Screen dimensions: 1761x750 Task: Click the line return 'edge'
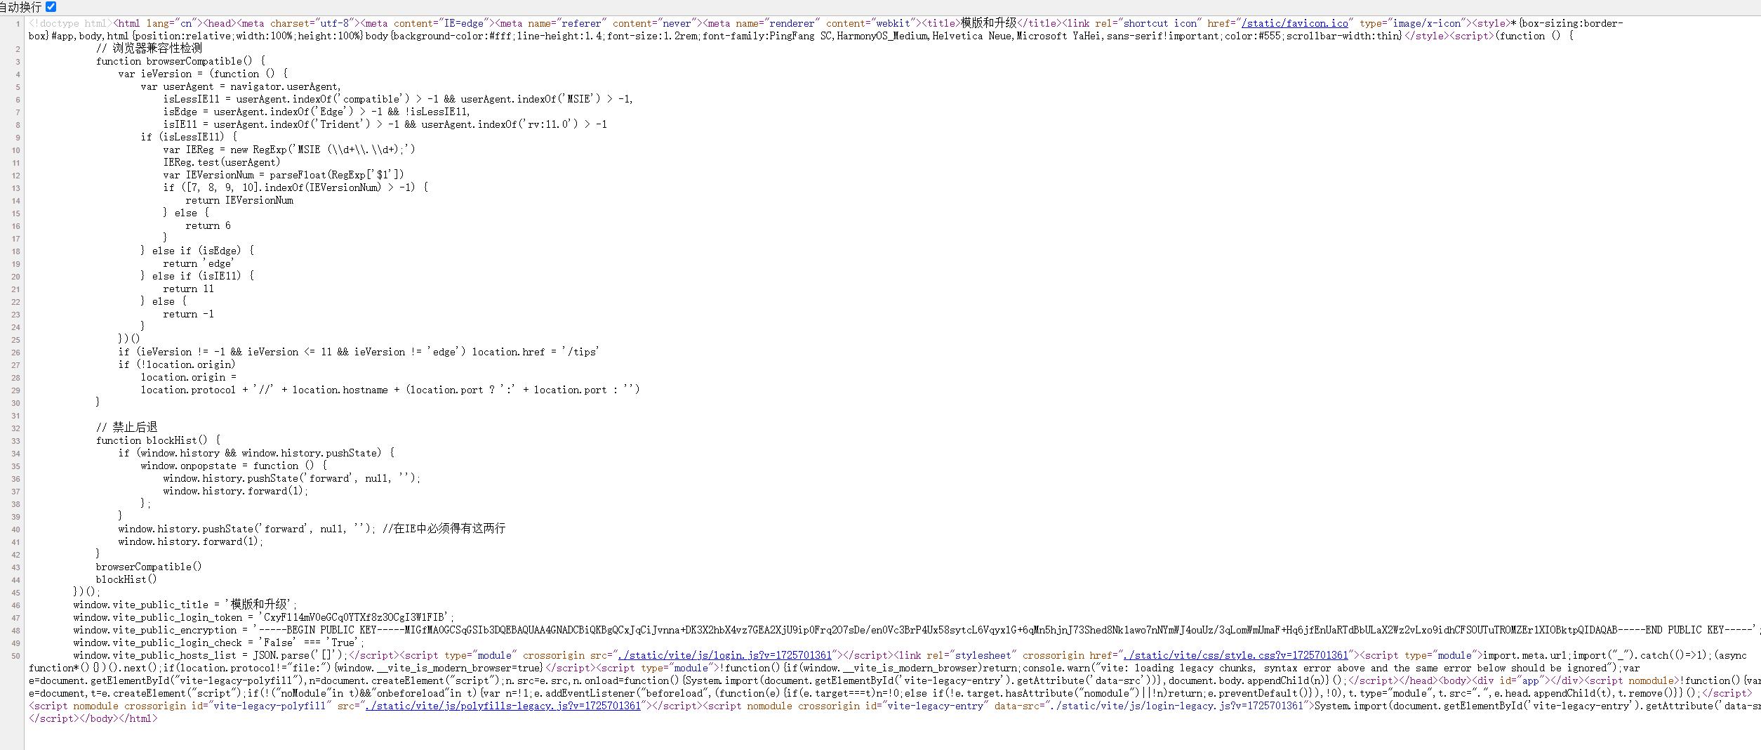click(199, 263)
